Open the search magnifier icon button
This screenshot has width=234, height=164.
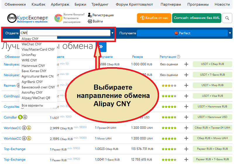(227, 18)
